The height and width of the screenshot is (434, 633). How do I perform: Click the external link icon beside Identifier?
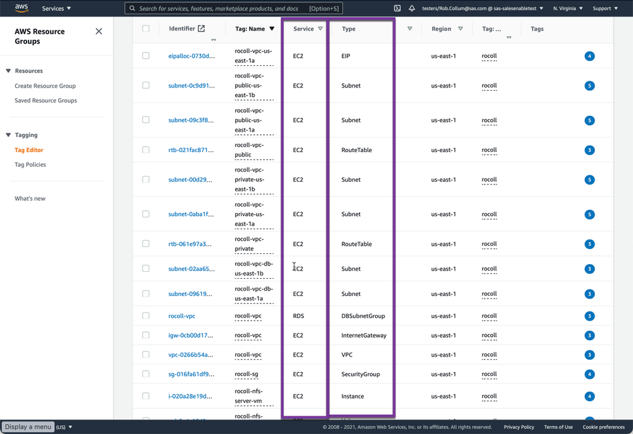(x=201, y=29)
